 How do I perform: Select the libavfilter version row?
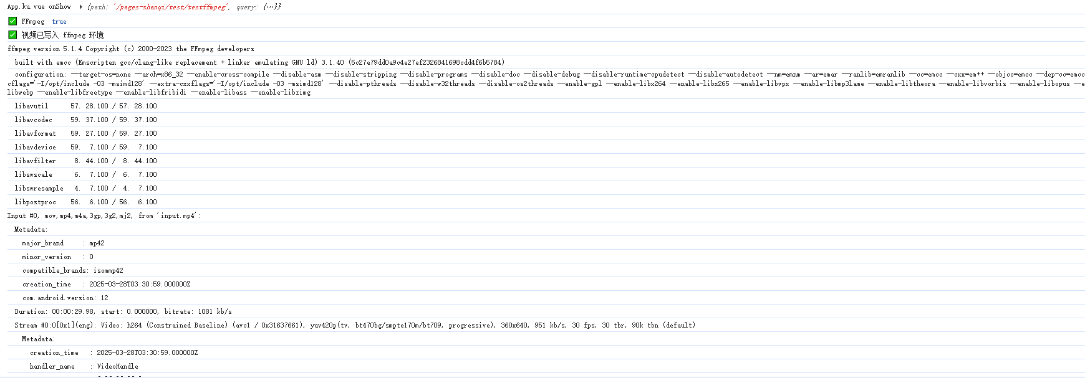click(85, 161)
